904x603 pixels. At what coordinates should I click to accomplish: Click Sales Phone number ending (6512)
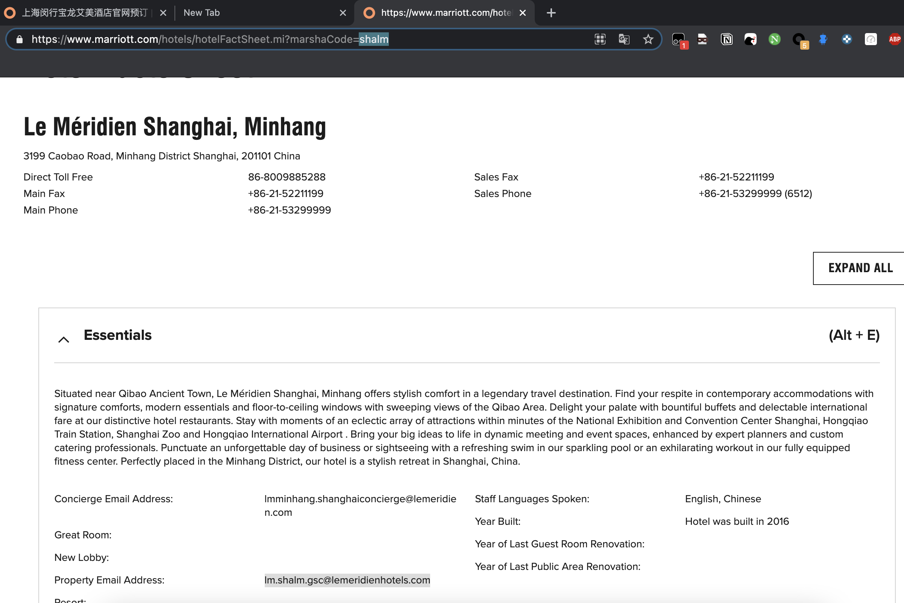755,194
